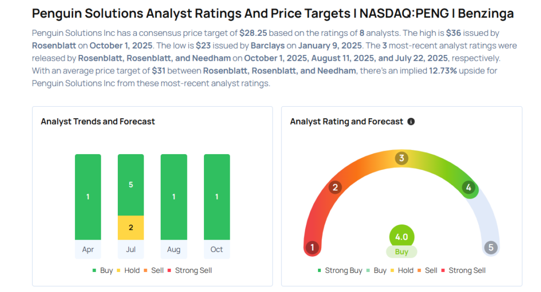
Task: Click the green Buy segment in July bar
Action: 130,185
